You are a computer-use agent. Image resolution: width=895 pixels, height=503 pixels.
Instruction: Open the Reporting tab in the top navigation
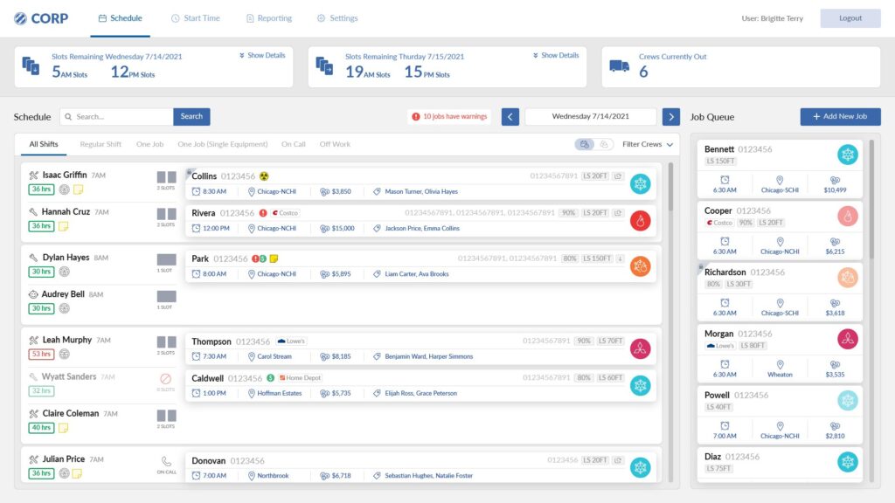pyautogui.click(x=269, y=18)
